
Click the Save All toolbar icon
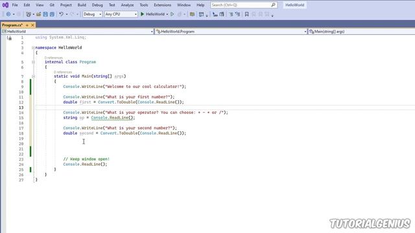(52, 14)
